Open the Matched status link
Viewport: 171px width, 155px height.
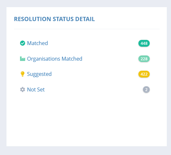coord(37,43)
